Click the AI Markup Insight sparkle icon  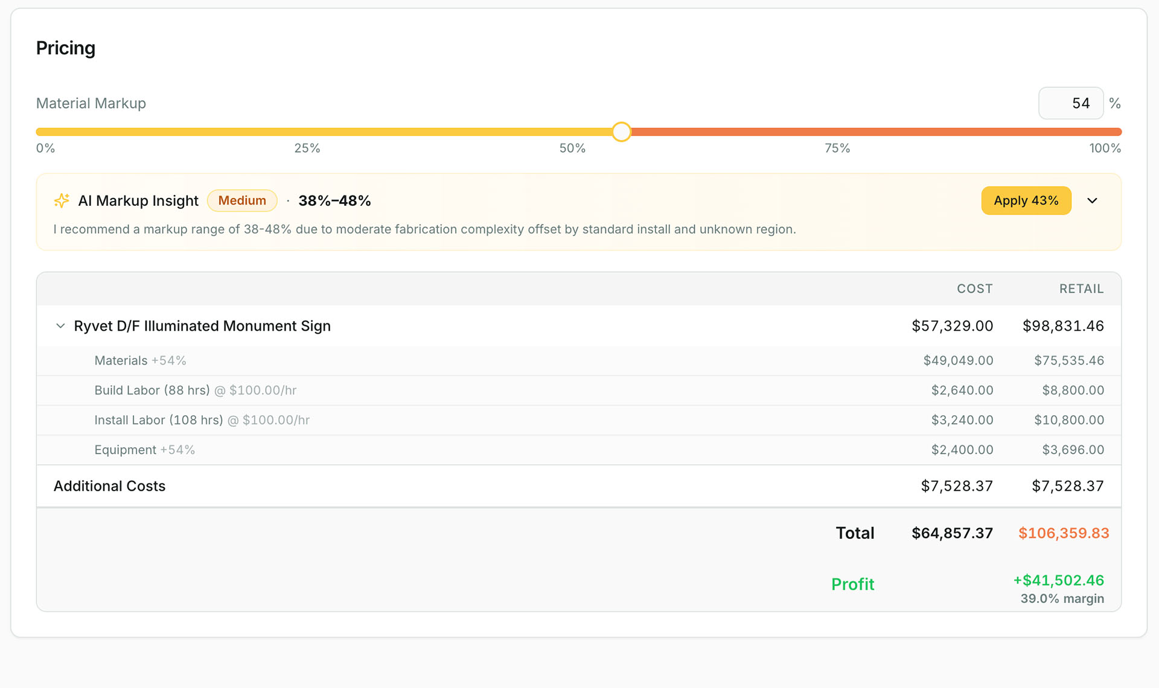pos(62,200)
